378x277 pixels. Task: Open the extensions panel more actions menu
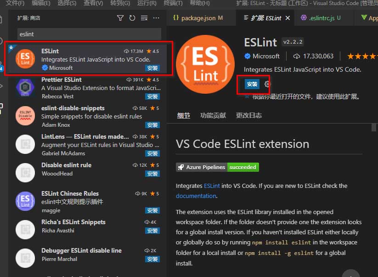[x=156, y=18]
